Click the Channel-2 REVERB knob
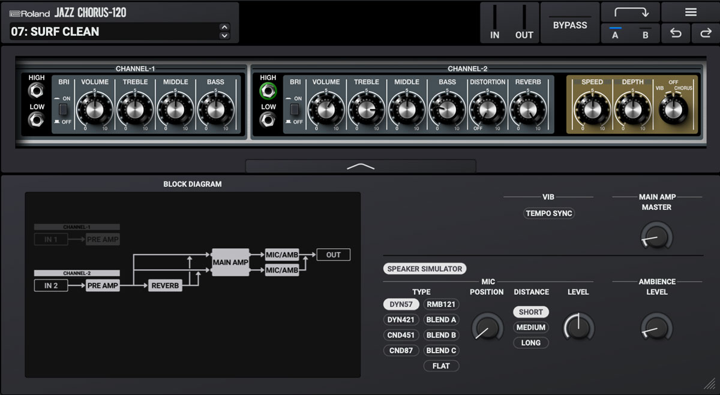The height and width of the screenshot is (395, 720). pos(527,110)
